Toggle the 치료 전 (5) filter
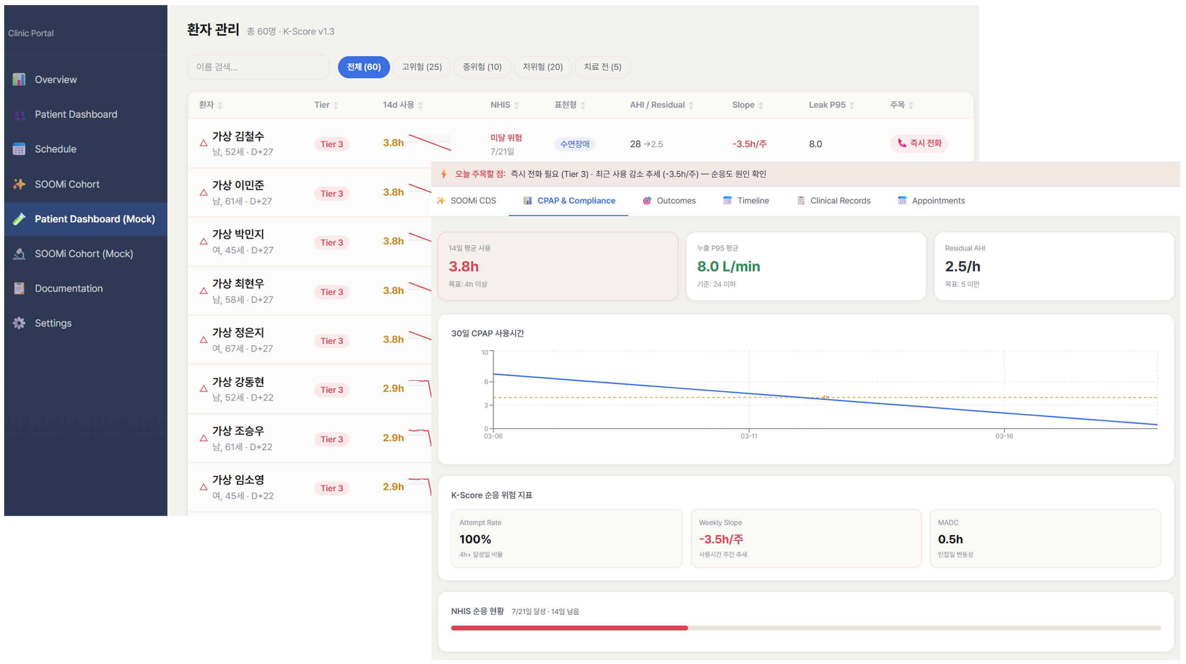The width and height of the screenshot is (1186, 664). [602, 67]
